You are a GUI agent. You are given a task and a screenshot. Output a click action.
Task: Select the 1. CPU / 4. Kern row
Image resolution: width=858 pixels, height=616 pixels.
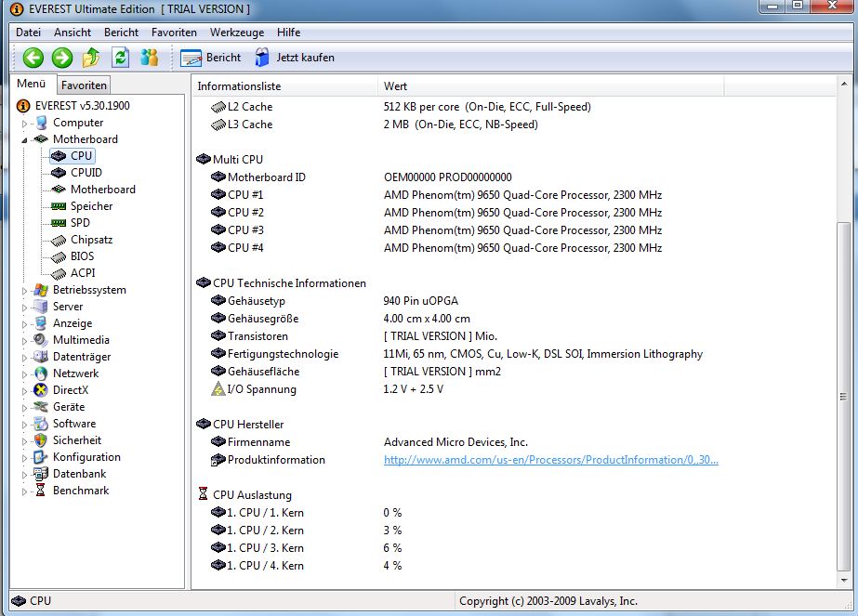(513, 566)
